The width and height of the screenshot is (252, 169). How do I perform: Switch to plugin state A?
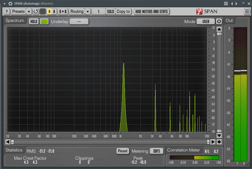49,12
